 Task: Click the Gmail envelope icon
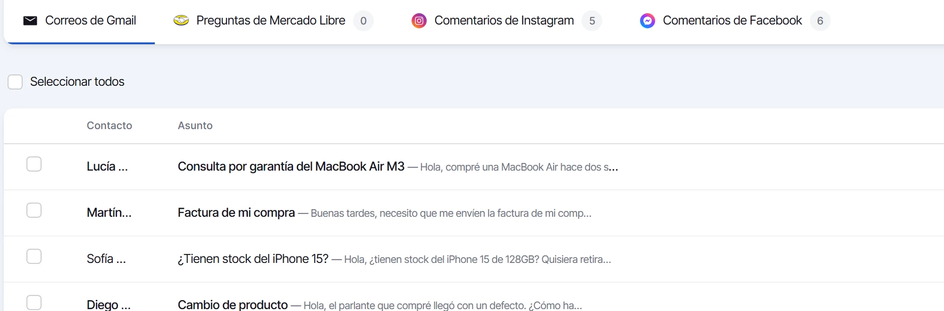pos(30,21)
